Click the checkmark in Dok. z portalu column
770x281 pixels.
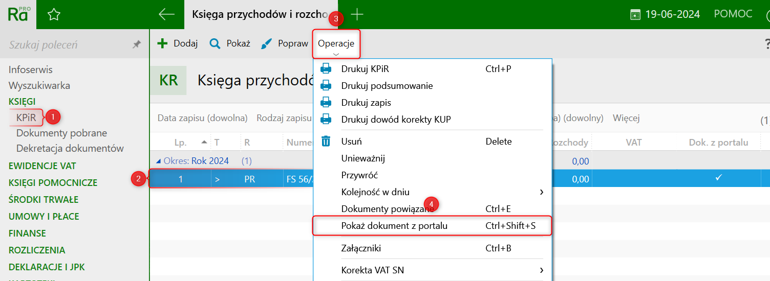tap(719, 178)
